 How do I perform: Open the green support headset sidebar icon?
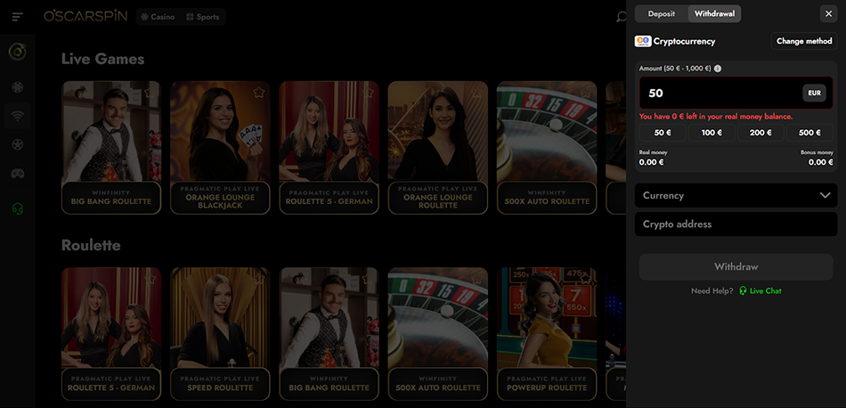click(x=17, y=208)
